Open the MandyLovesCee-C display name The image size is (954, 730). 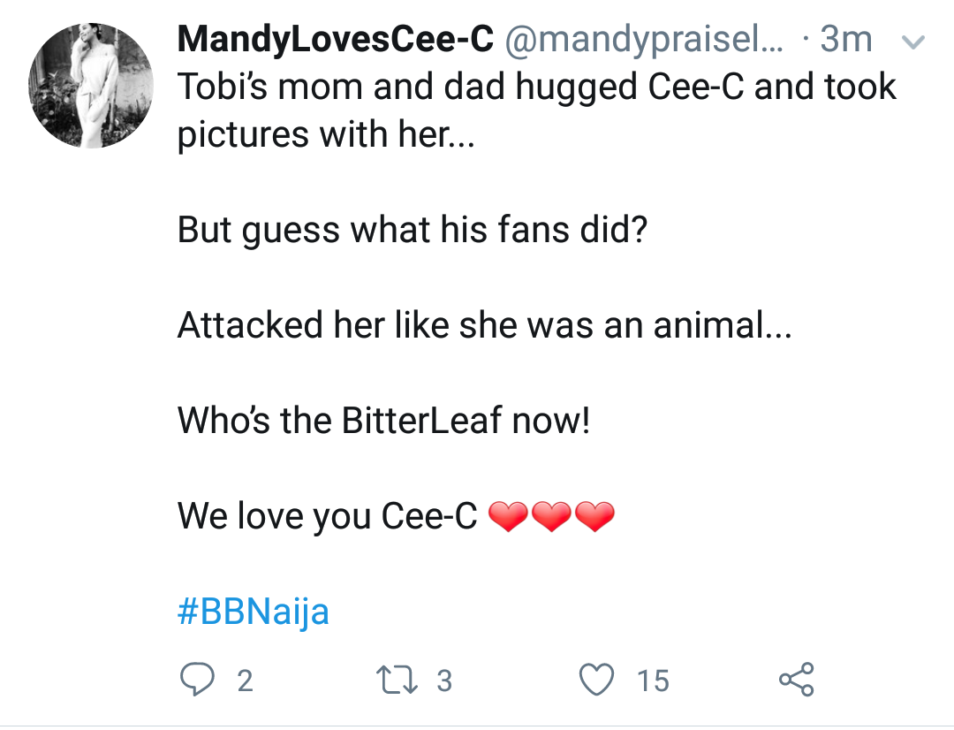point(336,40)
